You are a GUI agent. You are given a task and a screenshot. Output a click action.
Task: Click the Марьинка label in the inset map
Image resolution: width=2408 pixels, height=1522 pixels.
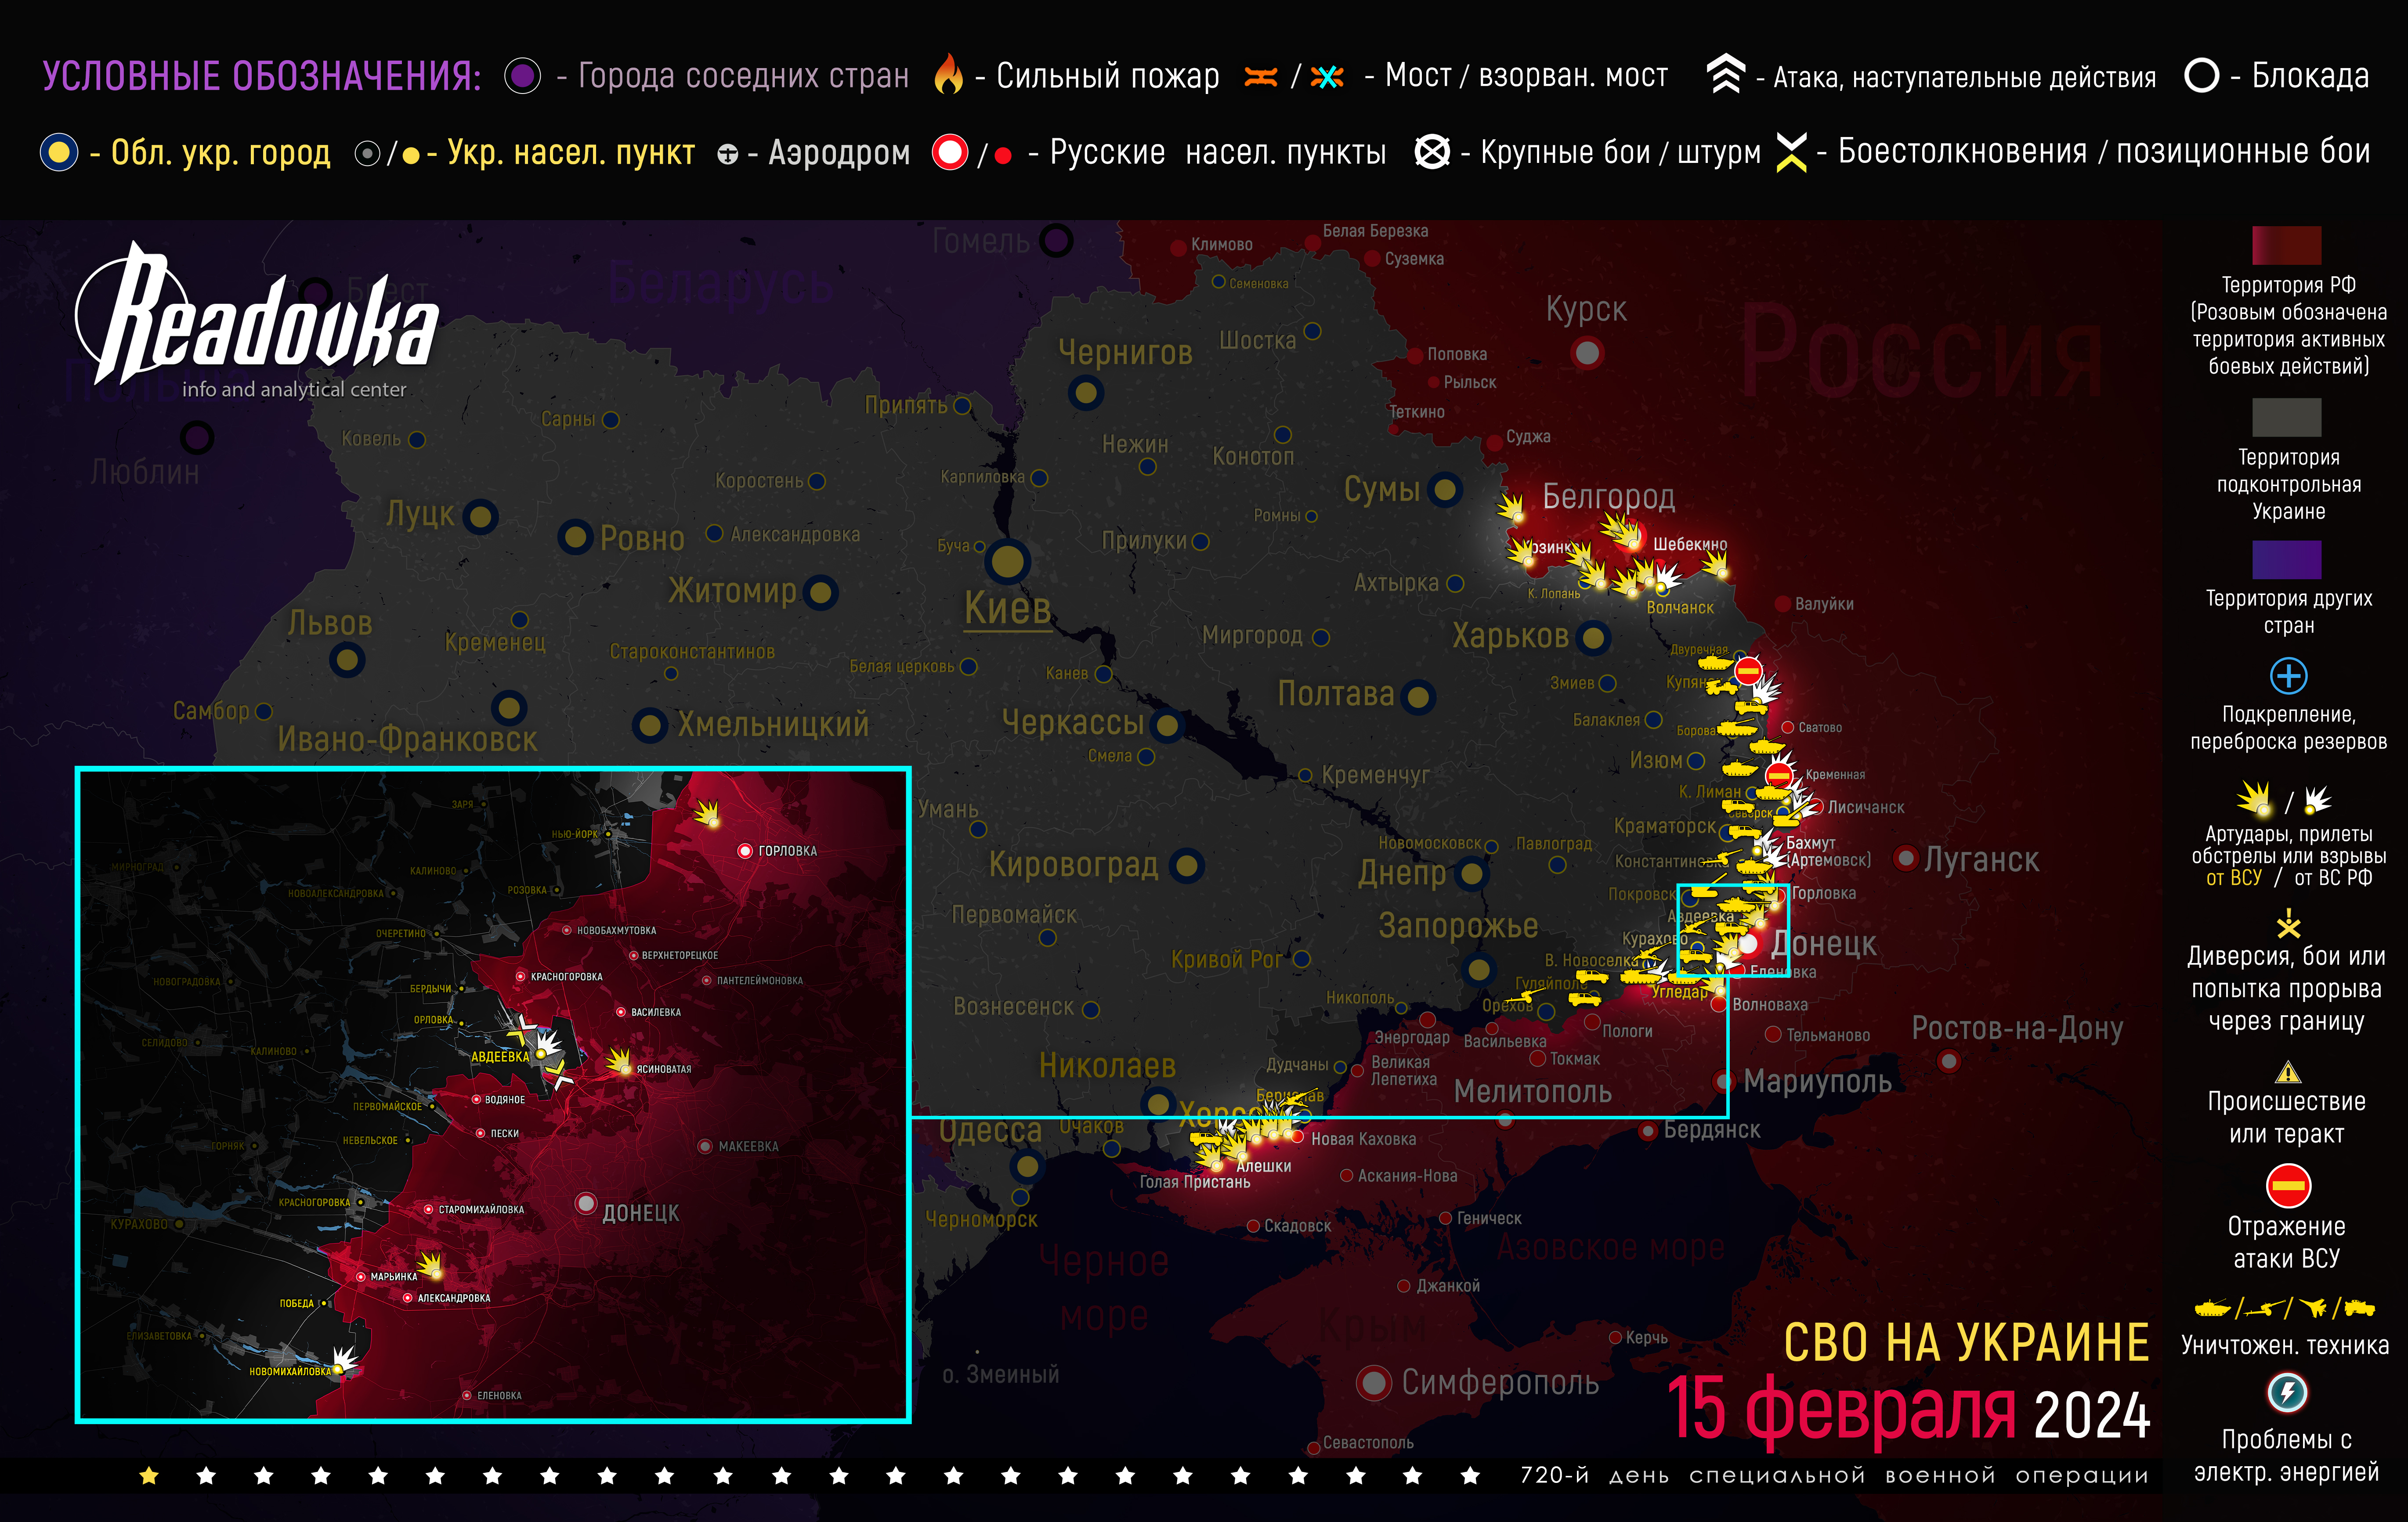[394, 1277]
